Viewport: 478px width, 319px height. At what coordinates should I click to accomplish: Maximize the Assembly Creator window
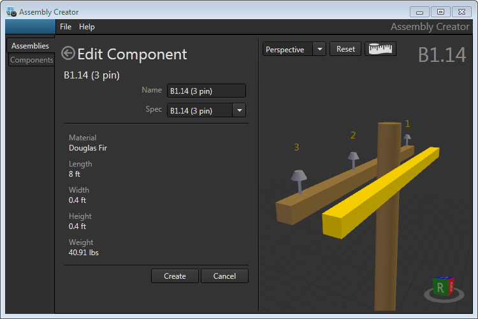[x=440, y=11]
